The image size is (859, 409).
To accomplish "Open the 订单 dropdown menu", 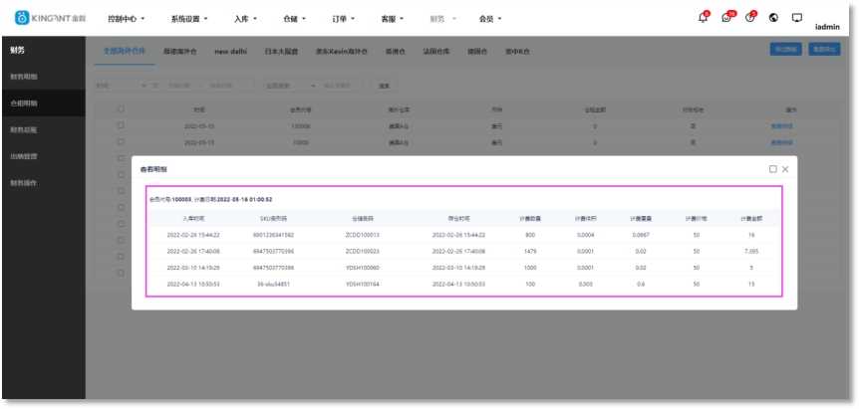I will coord(345,19).
